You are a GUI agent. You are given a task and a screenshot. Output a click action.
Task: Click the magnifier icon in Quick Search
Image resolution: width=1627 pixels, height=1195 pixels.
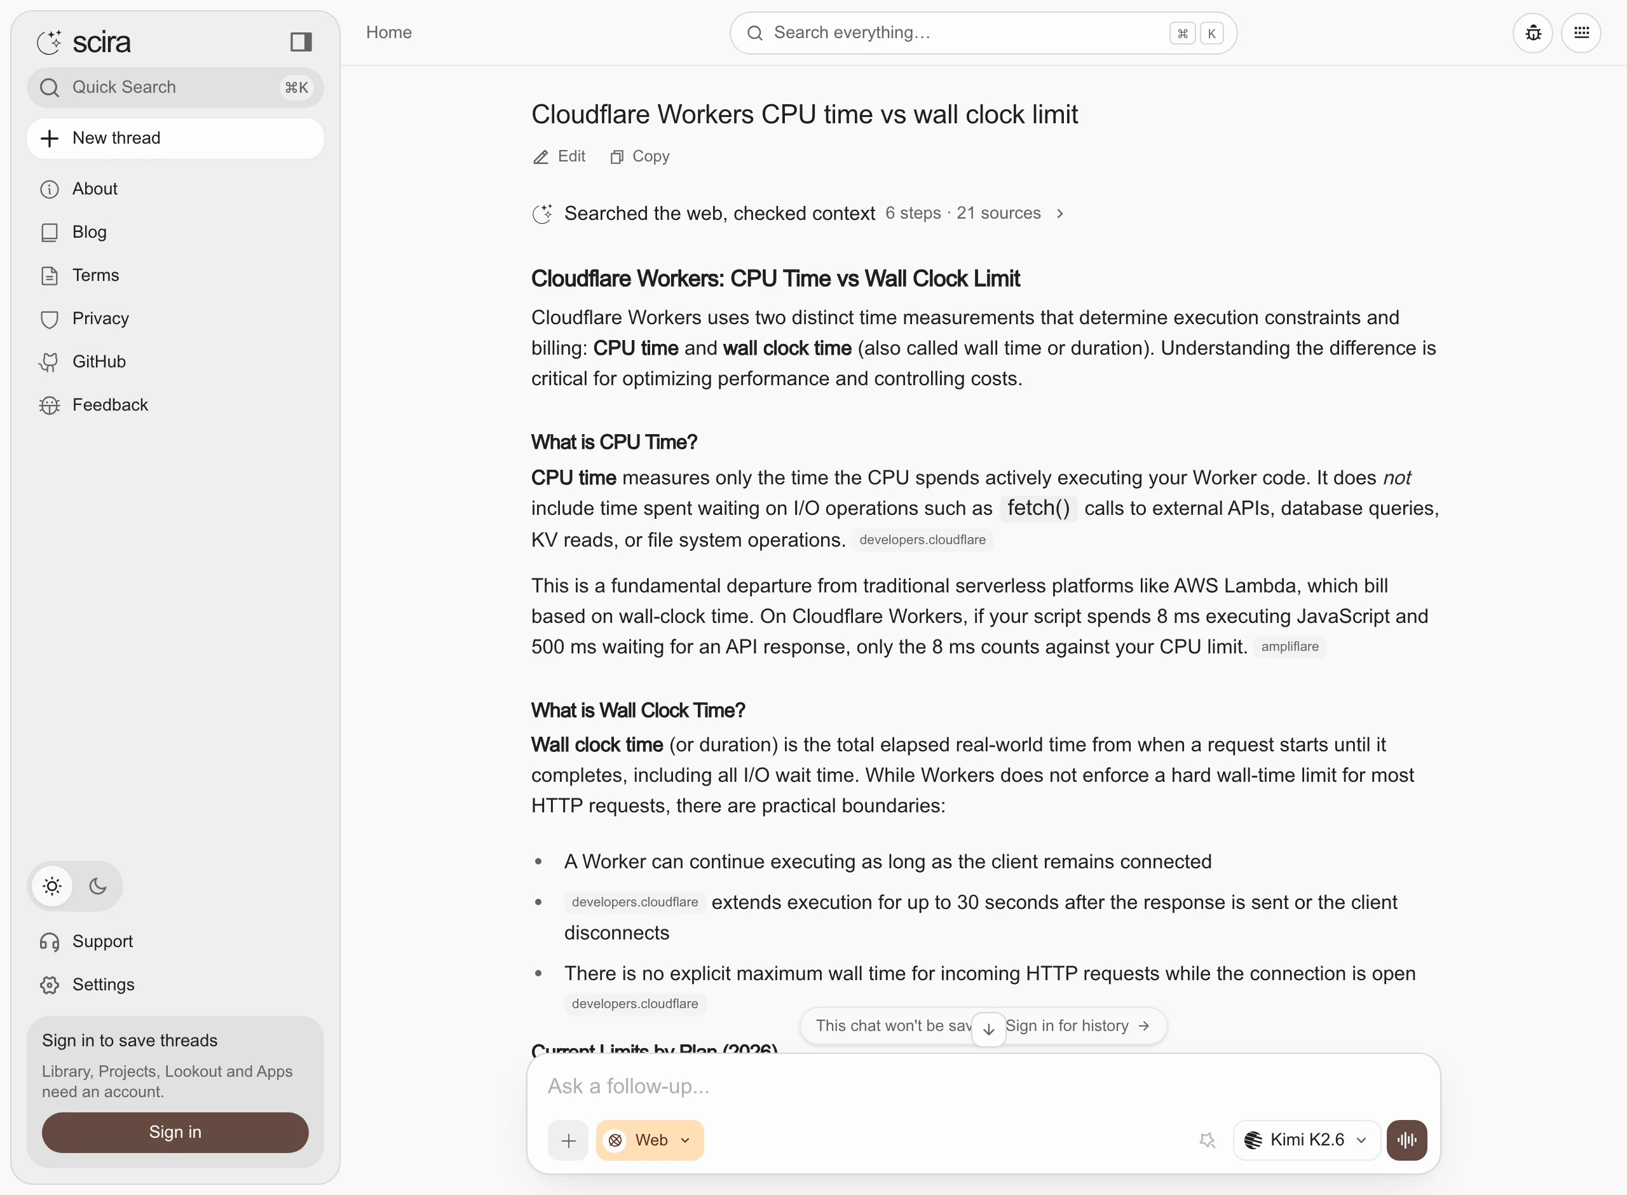(49, 88)
